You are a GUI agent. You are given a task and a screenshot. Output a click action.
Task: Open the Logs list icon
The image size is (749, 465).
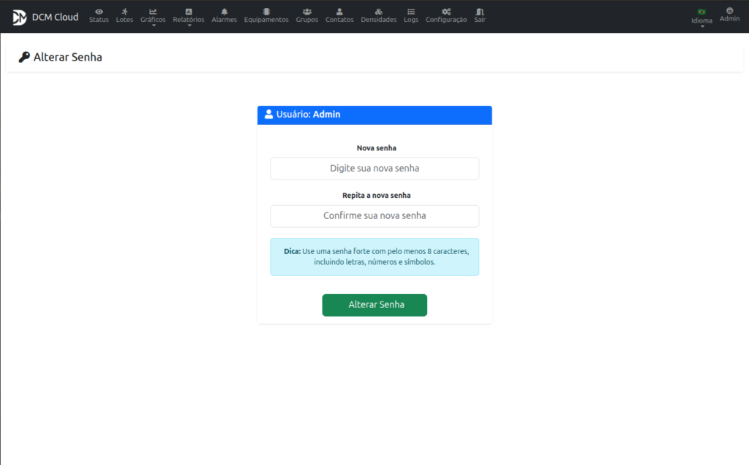411,12
